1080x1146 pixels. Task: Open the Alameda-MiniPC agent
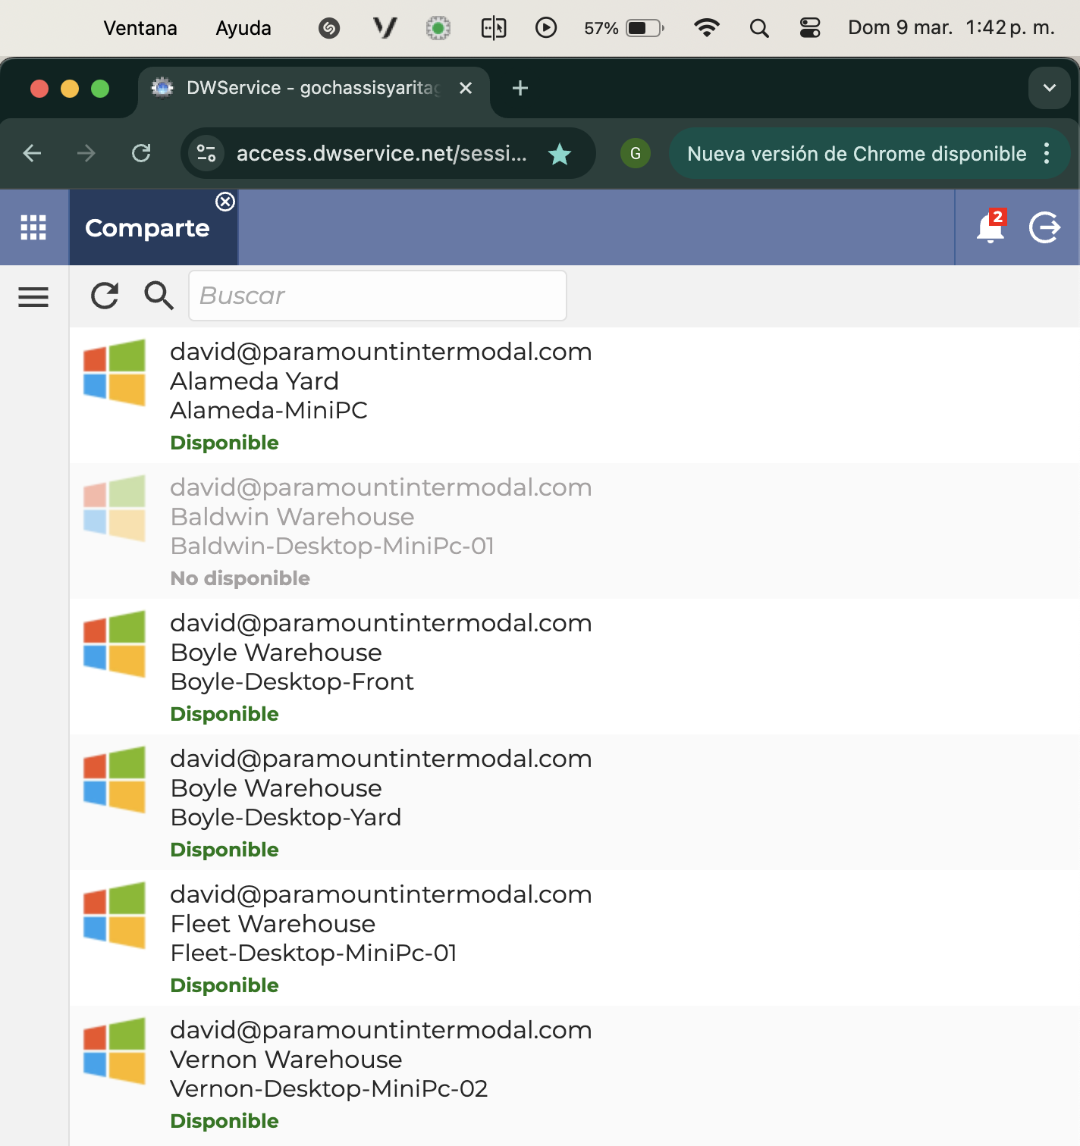click(574, 396)
